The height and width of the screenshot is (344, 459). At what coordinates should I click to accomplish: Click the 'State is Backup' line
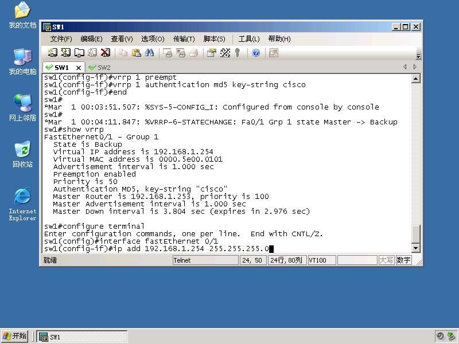tap(88, 144)
